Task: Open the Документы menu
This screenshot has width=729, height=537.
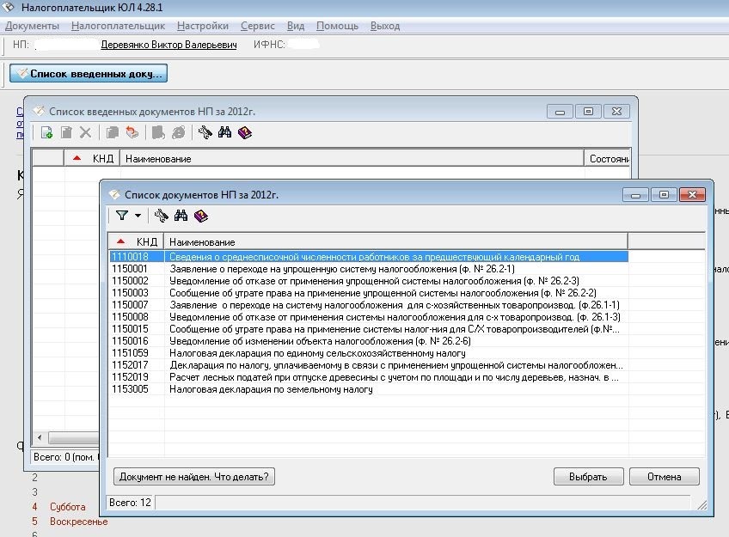Action: [x=32, y=26]
